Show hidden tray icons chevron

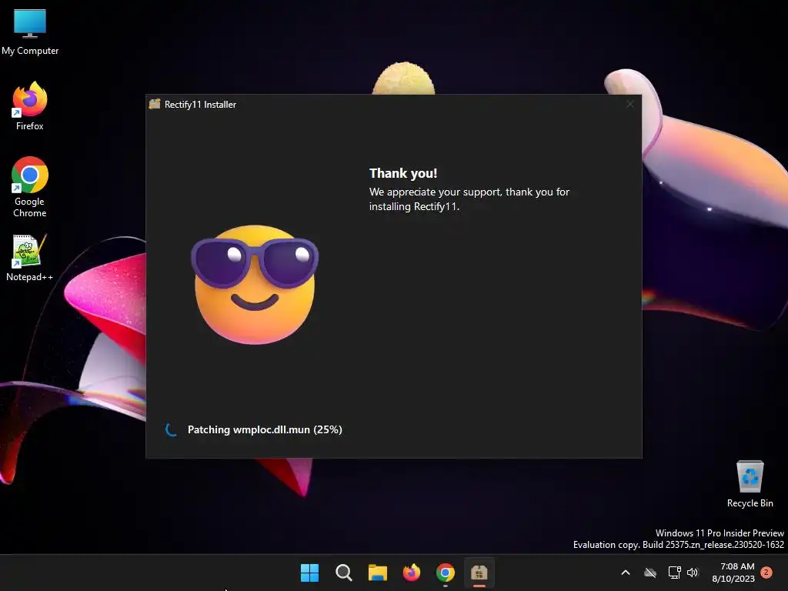[x=626, y=573]
